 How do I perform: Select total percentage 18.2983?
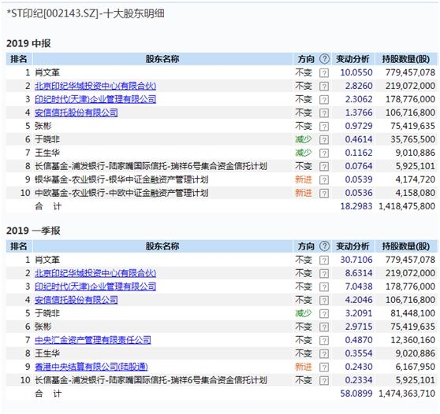click(x=356, y=206)
